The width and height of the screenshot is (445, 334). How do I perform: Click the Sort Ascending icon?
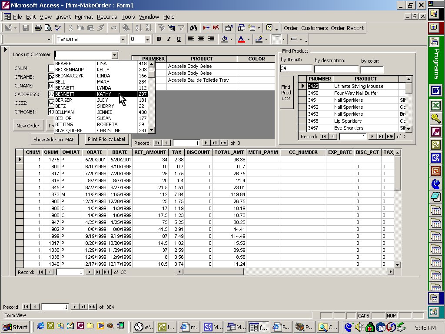coord(139,28)
